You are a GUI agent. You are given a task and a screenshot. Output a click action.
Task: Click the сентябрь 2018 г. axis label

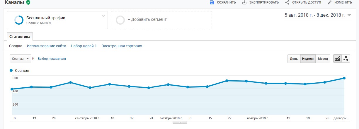(x=87, y=118)
